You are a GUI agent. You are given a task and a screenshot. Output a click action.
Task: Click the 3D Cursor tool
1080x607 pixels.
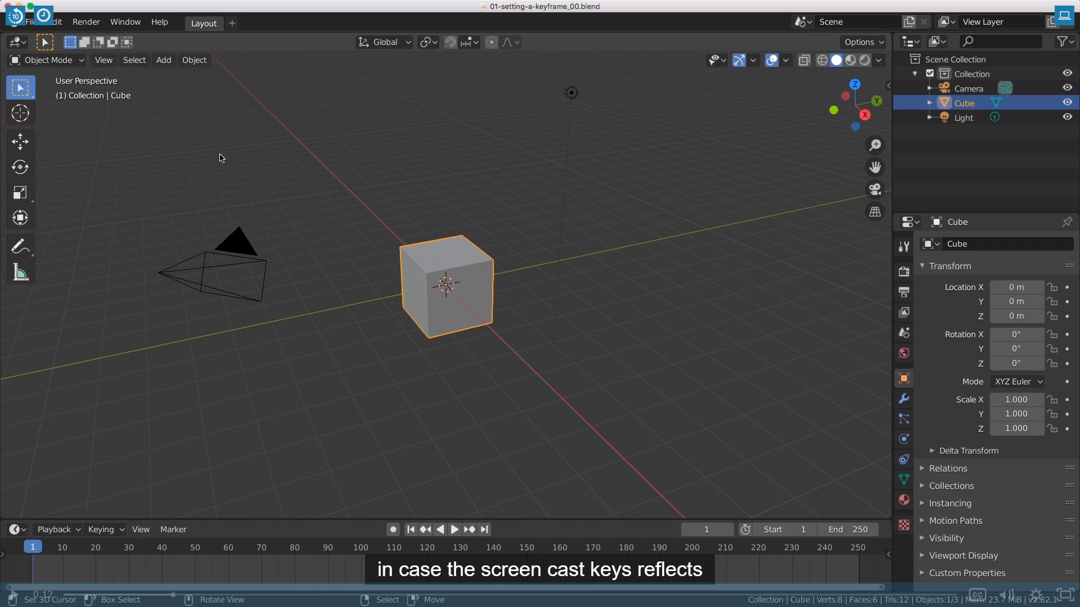pyautogui.click(x=20, y=113)
